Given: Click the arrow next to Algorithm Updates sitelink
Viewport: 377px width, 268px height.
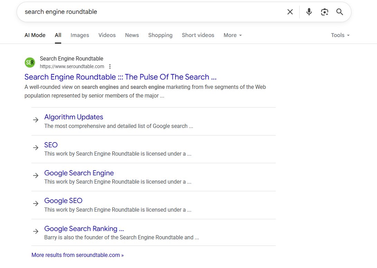Looking at the screenshot, I should click(x=36, y=120).
